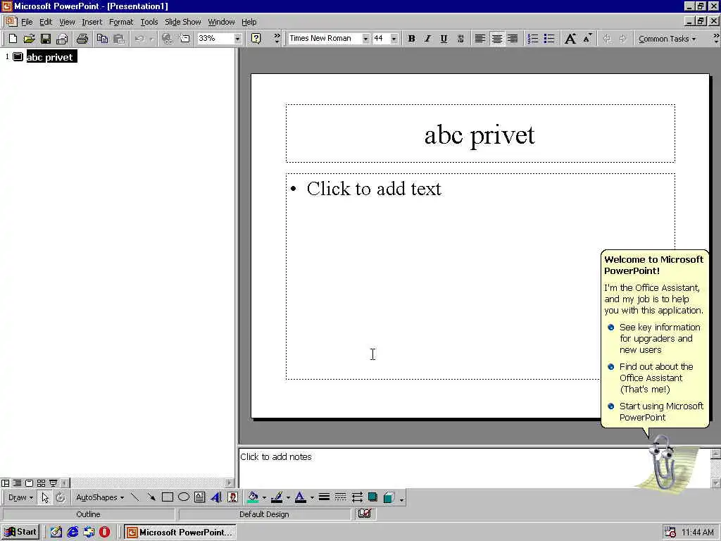Expand the undo history dropdown arrow

[x=151, y=39]
